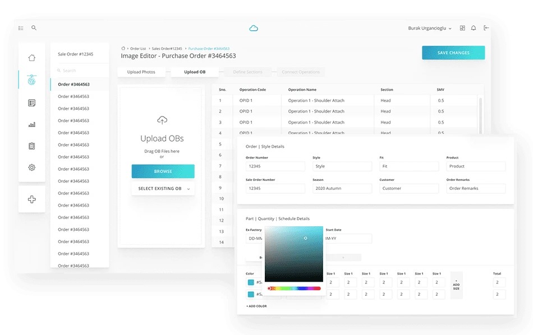Click the plus cross icon below sidebar
Screen dimensions: 533x335
tap(31, 199)
